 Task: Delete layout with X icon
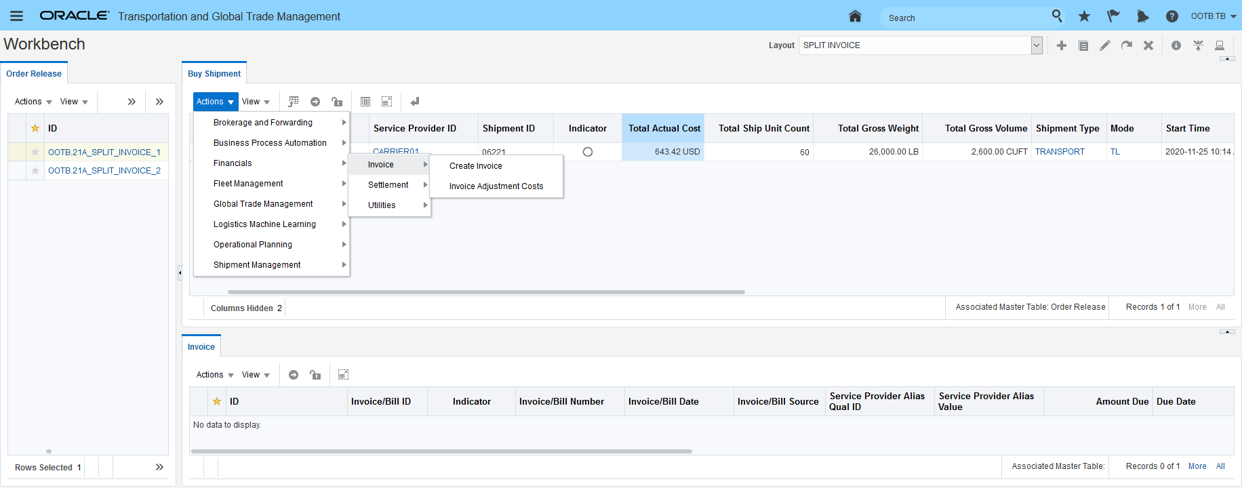[1148, 45]
